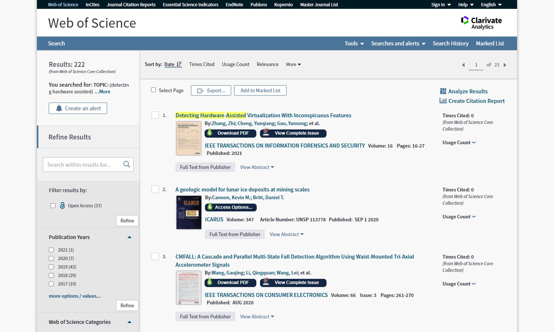Viewport: 554px width, 332px height.
Task: Click the bell icon on Create an alert
Action: click(x=59, y=108)
